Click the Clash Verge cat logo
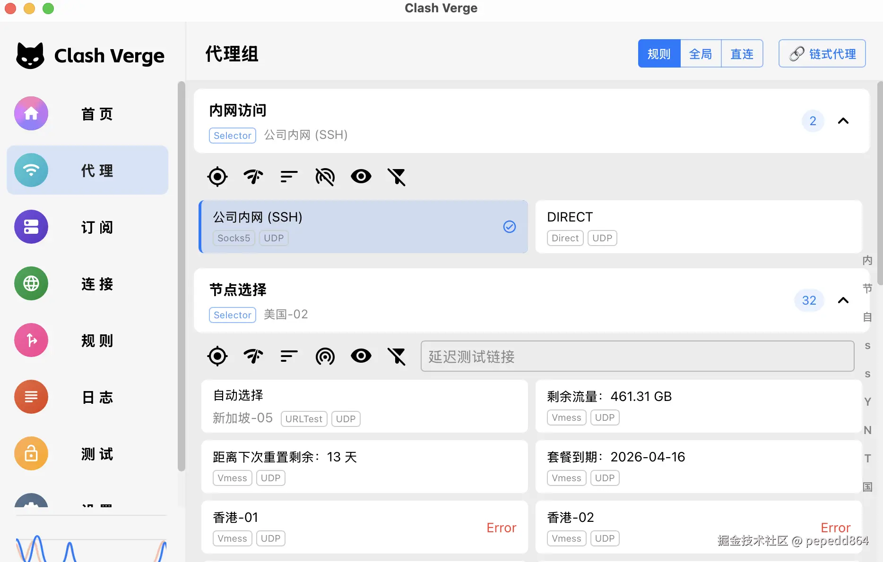Image resolution: width=883 pixels, height=562 pixels. pyautogui.click(x=30, y=56)
